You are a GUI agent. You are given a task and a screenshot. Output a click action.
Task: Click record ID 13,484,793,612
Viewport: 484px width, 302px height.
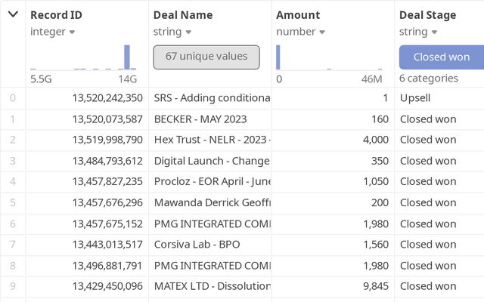(107, 161)
